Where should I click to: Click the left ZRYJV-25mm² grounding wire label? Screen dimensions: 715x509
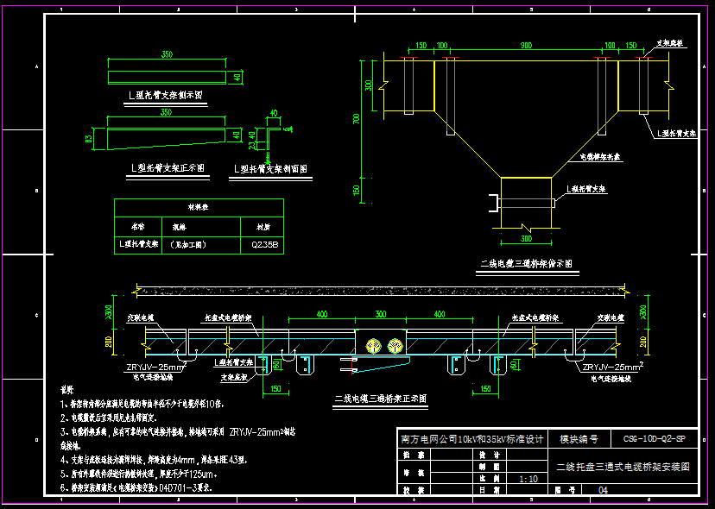tap(156, 368)
